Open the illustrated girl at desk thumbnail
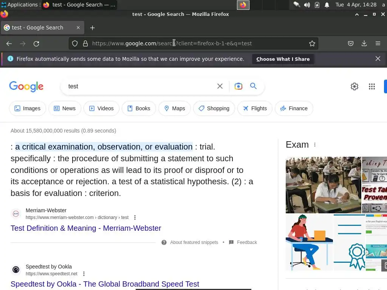This screenshot has height=290, width=387. 309,243
